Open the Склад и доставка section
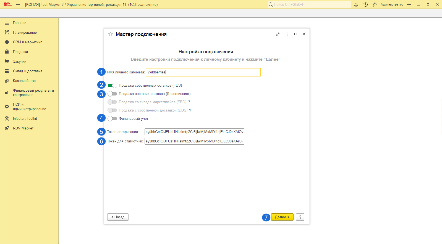This screenshot has height=244, width=442. tap(27, 71)
